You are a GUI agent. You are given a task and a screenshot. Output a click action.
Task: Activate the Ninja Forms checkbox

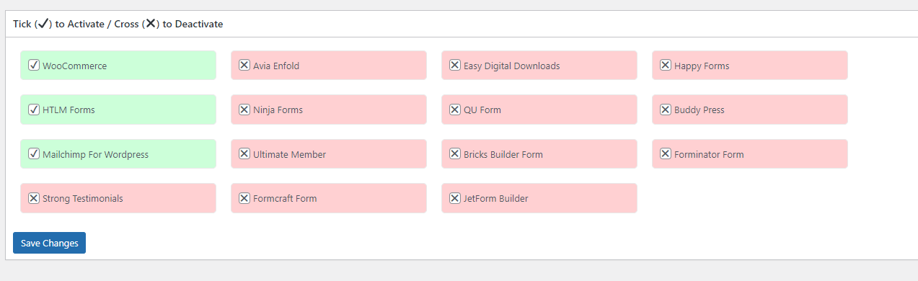[x=244, y=110]
